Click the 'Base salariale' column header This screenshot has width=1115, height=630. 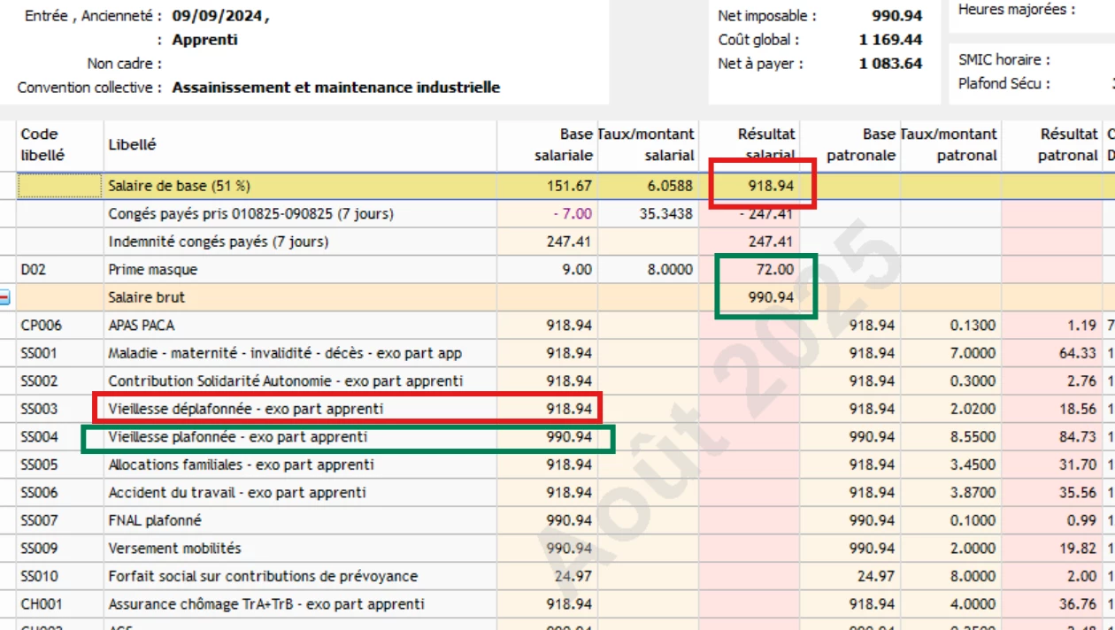[x=564, y=145]
